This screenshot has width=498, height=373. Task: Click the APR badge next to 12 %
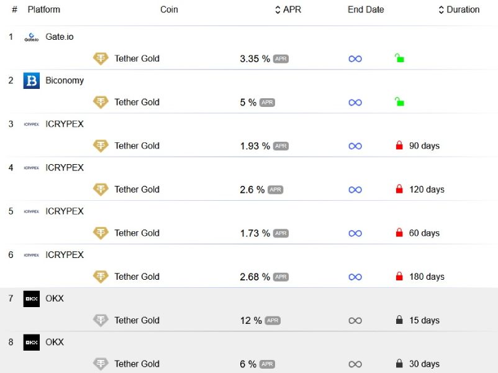pos(273,321)
